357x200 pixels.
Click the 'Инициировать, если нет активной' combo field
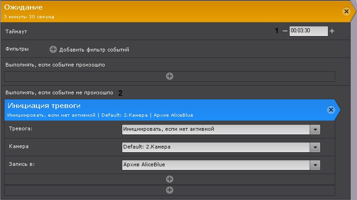(x=216, y=129)
